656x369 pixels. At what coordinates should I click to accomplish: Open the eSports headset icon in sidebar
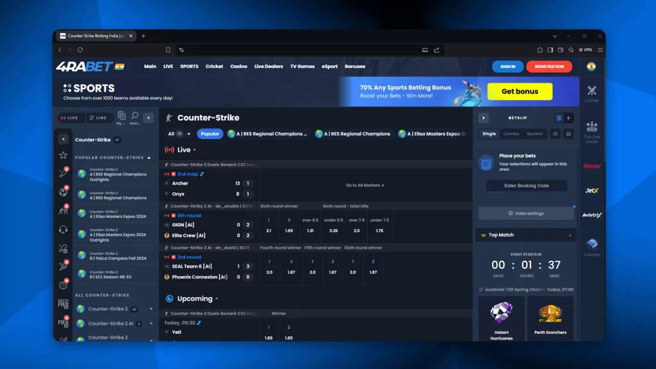point(63,229)
